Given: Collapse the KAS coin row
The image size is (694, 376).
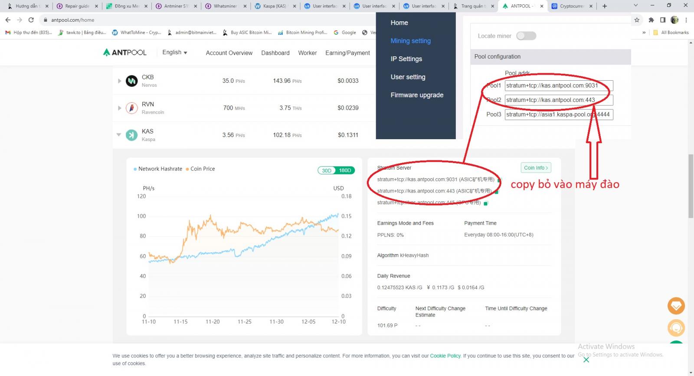Looking at the screenshot, I should [x=119, y=135].
